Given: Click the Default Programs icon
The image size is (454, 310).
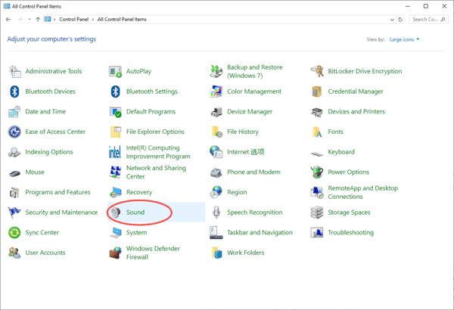Looking at the screenshot, I should coord(115,112).
